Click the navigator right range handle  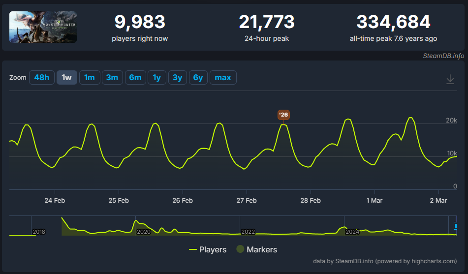[x=456, y=226]
